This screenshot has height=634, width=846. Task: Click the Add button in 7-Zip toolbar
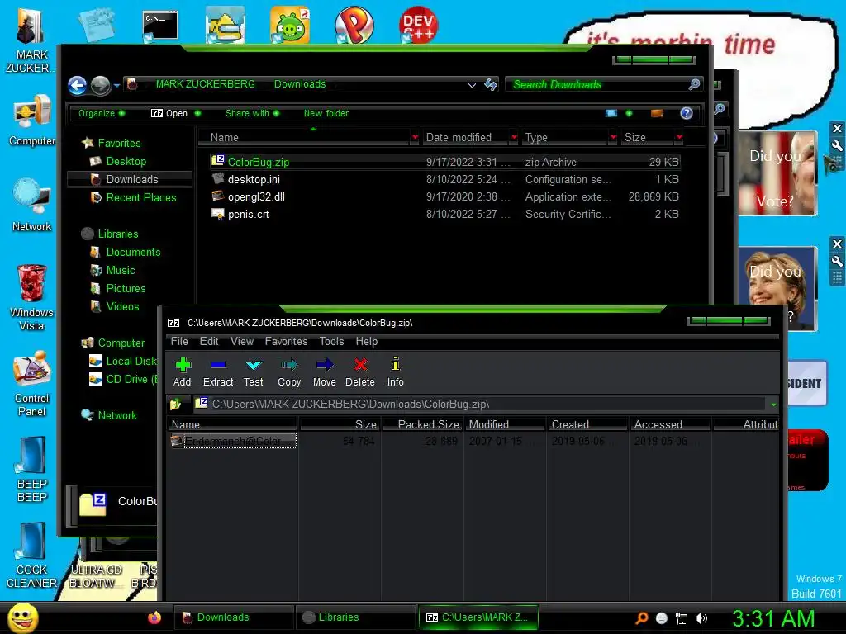point(183,372)
